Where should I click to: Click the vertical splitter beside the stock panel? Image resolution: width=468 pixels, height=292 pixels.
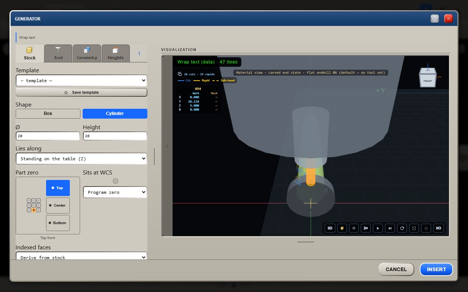point(154,157)
